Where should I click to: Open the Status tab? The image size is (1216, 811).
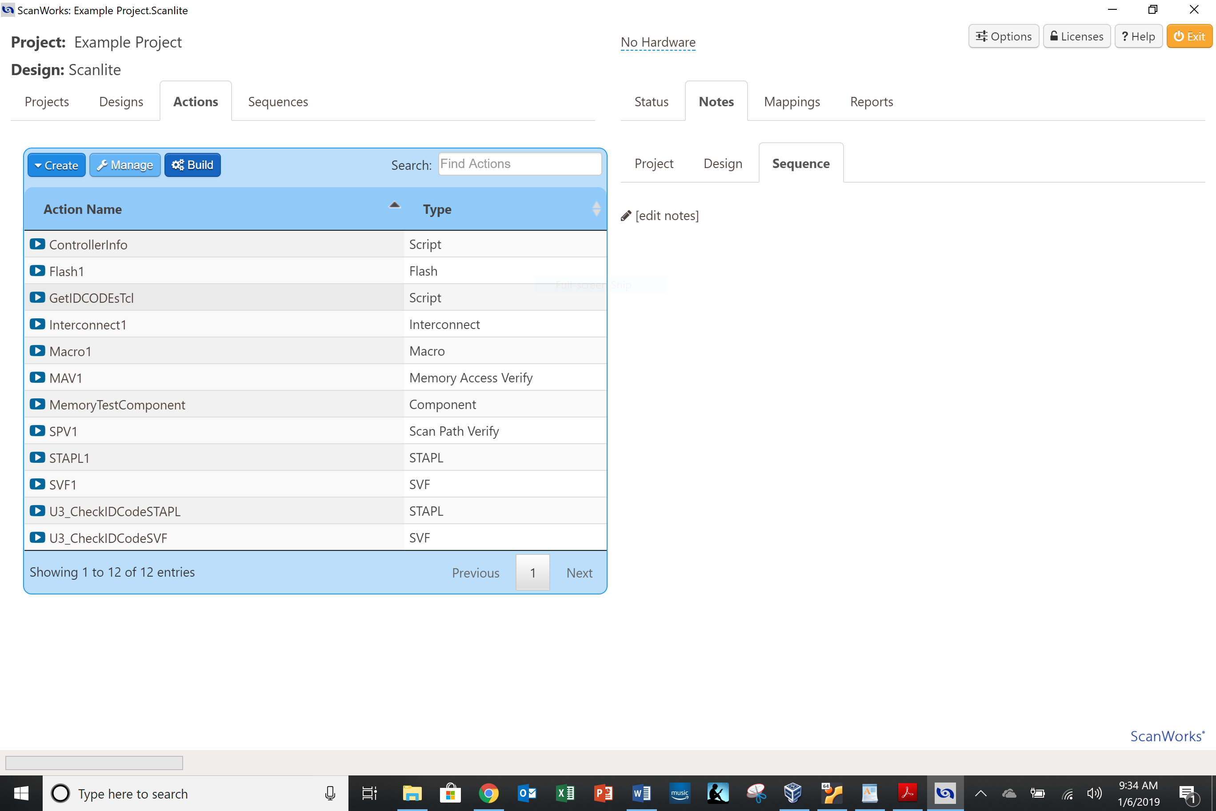[x=651, y=101]
